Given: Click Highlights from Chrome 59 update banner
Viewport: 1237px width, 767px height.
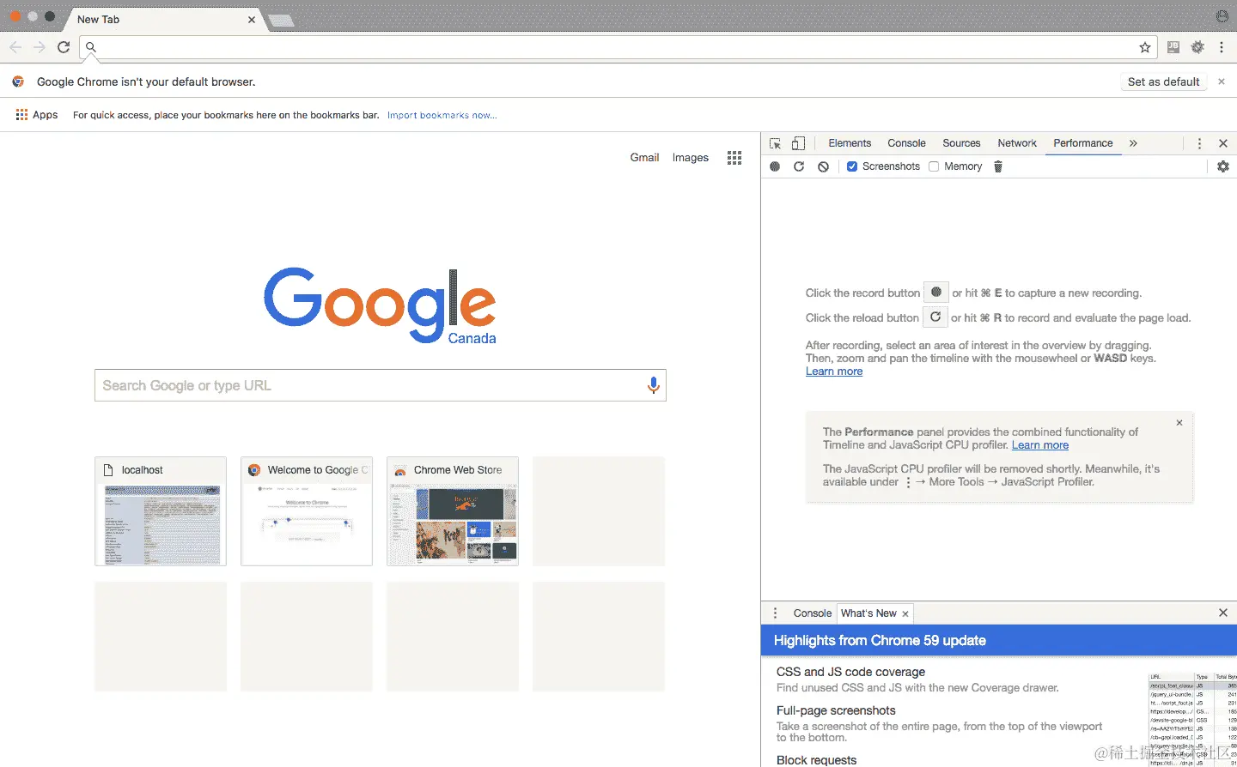Looking at the screenshot, I should pyautogui.click(x=999, y=641).
